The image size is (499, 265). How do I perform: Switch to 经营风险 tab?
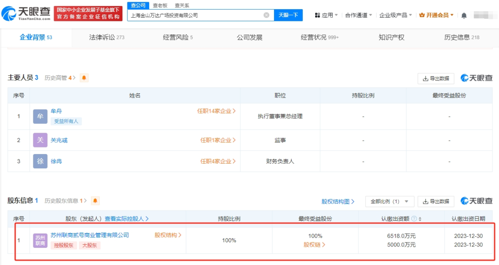point(177,37)
